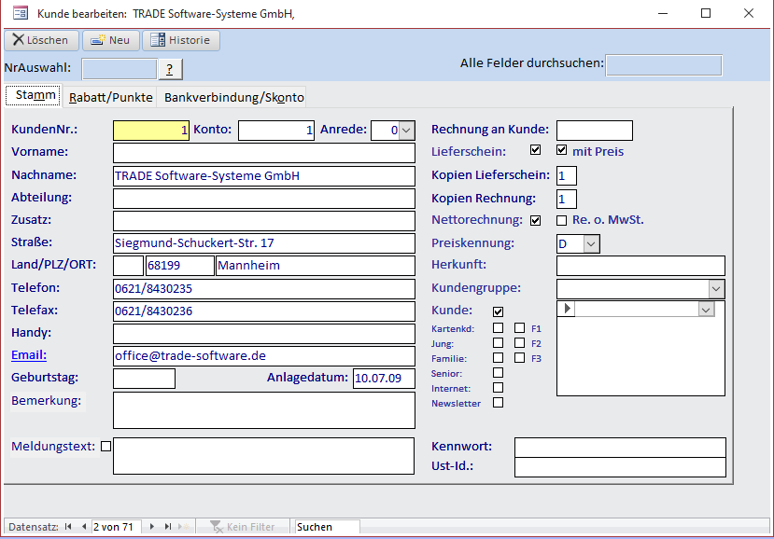
Task: Check the F3 checkbox
Action: point(519,357)
